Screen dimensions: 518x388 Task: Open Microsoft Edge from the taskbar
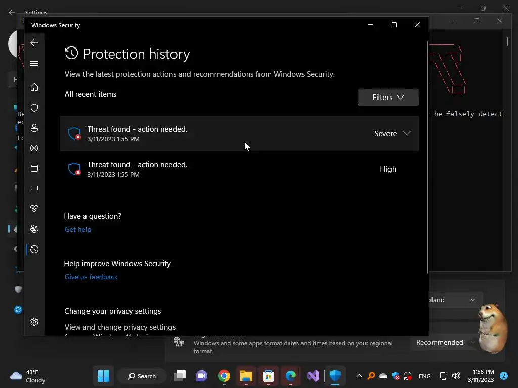(x=291, y=376)
